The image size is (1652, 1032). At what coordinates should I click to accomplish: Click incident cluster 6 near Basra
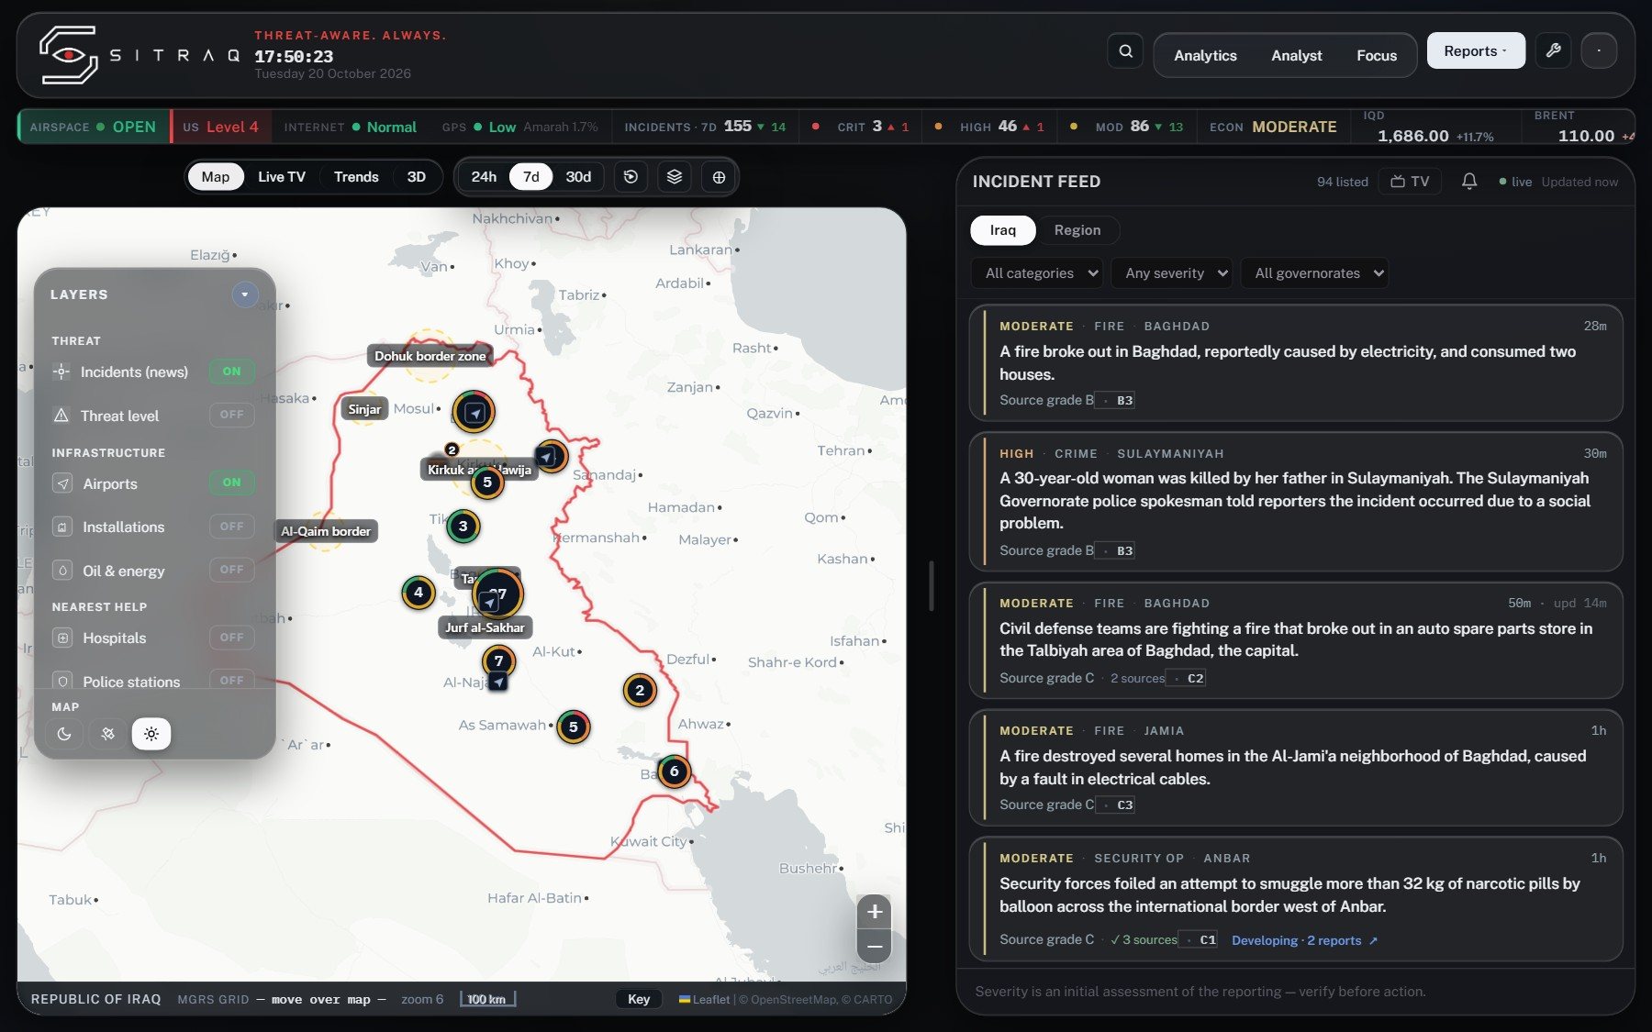(674, 771)
